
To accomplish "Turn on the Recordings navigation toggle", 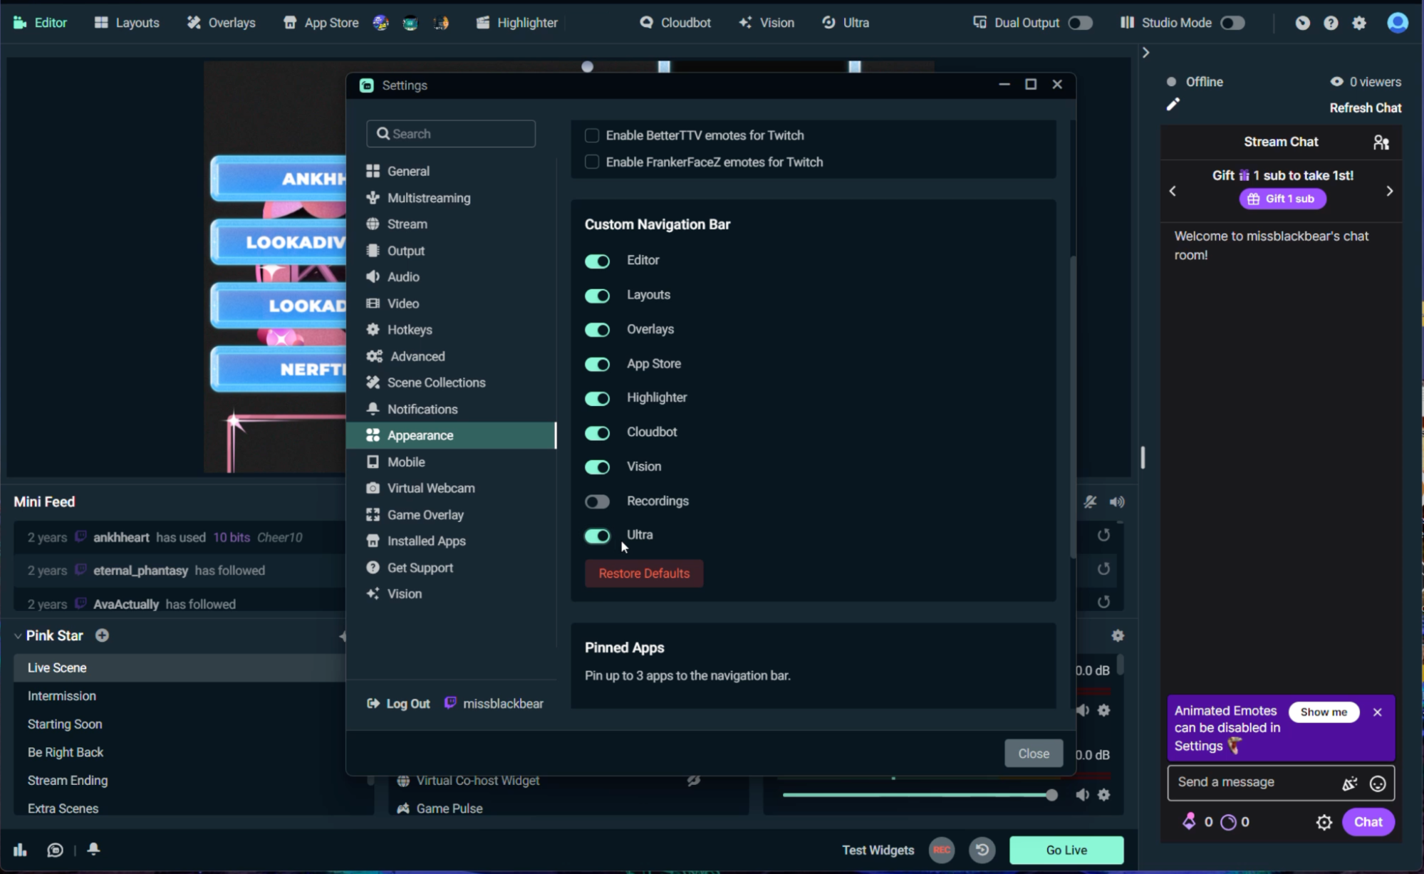I will click(x=597, y=501).
